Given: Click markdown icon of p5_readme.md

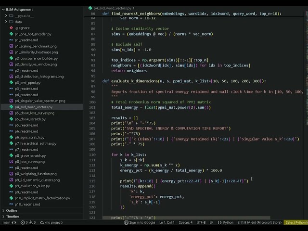Looking at the screenshot, I should [11, 125].
